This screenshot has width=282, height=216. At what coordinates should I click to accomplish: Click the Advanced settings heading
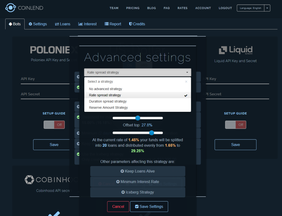click(137, 57)
